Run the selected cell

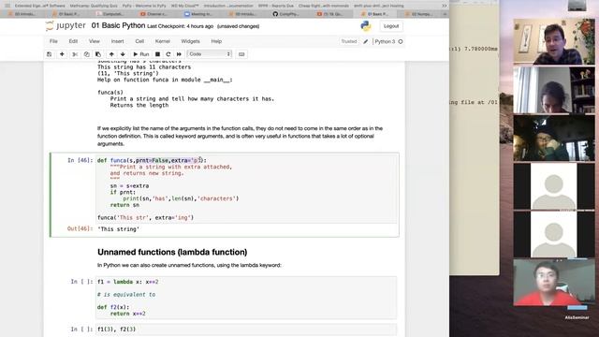[141, 54]
